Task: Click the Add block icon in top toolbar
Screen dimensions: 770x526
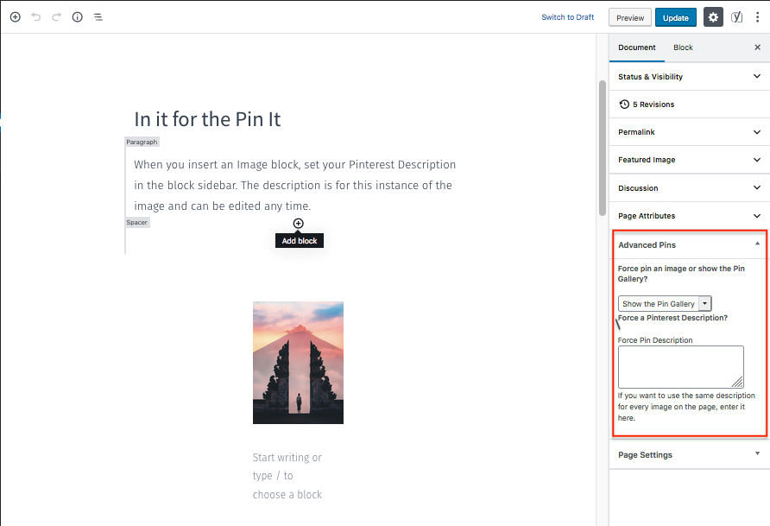Action: coord(15,17)
